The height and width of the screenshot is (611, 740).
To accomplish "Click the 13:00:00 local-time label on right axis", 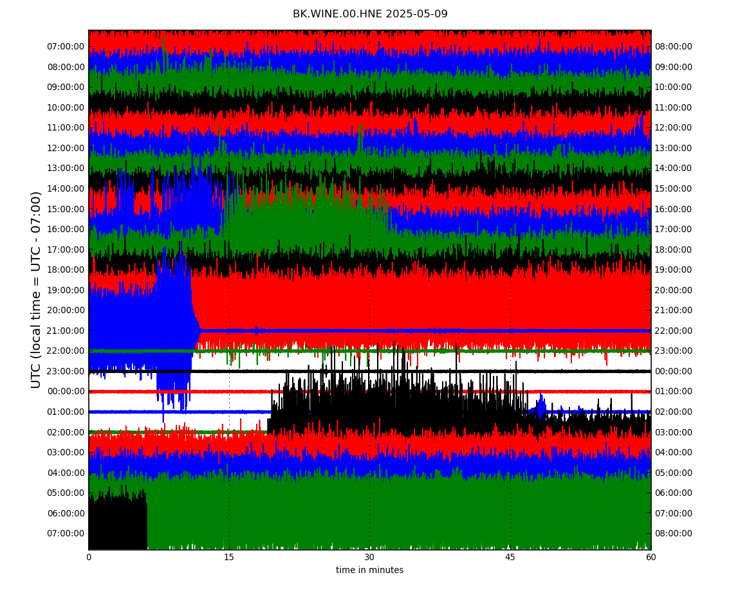I will coord(674,148).
